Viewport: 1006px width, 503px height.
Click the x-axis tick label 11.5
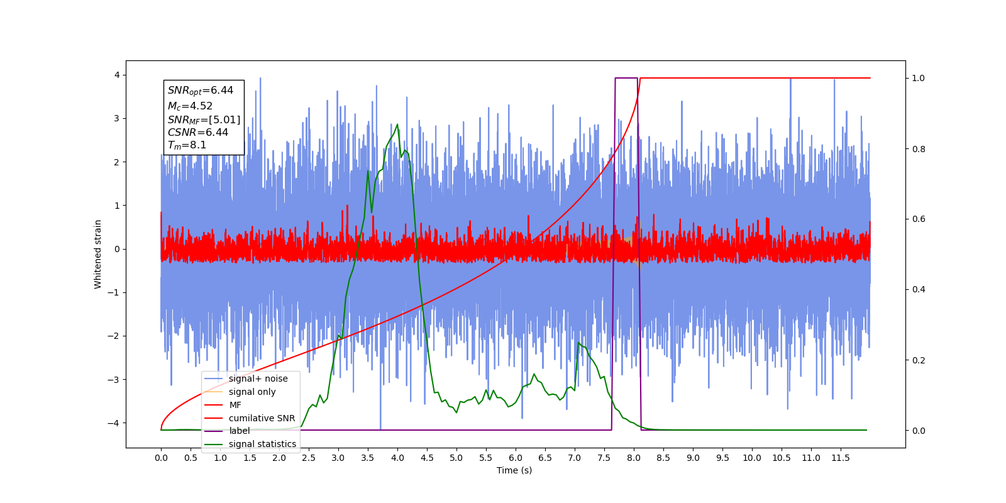(841, 458)
